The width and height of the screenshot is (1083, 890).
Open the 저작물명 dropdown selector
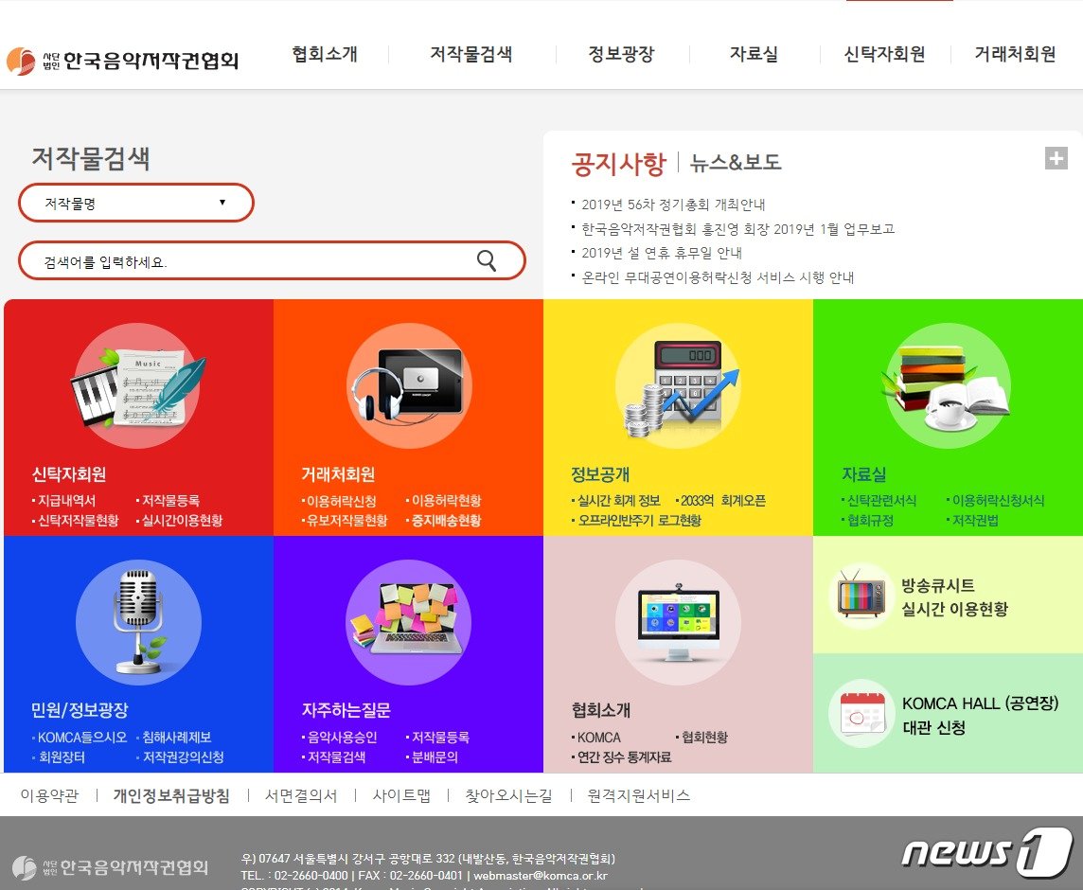pyautogui.click(x=135, y=202)
